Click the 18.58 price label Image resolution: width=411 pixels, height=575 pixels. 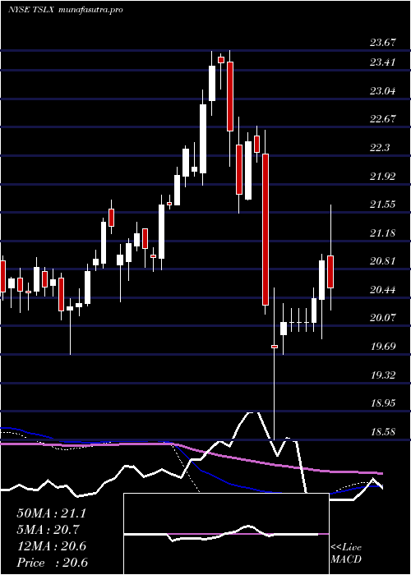pos(383,432)
